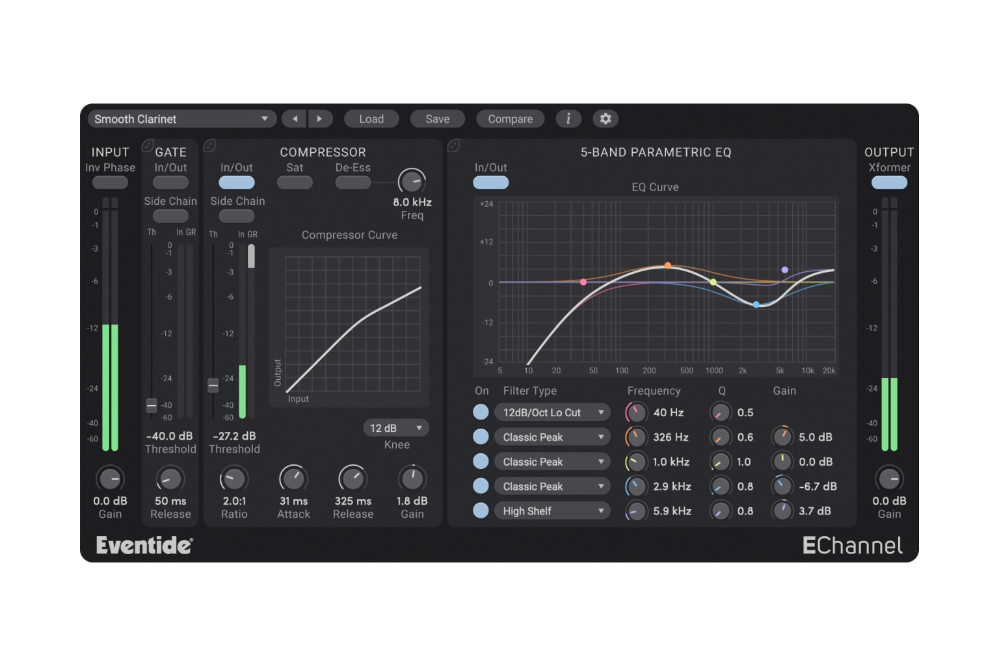Open the 12dB/Oct Lo Cut filter dropdown
Viewport: 999px width, 666px height.
(552, 412)
